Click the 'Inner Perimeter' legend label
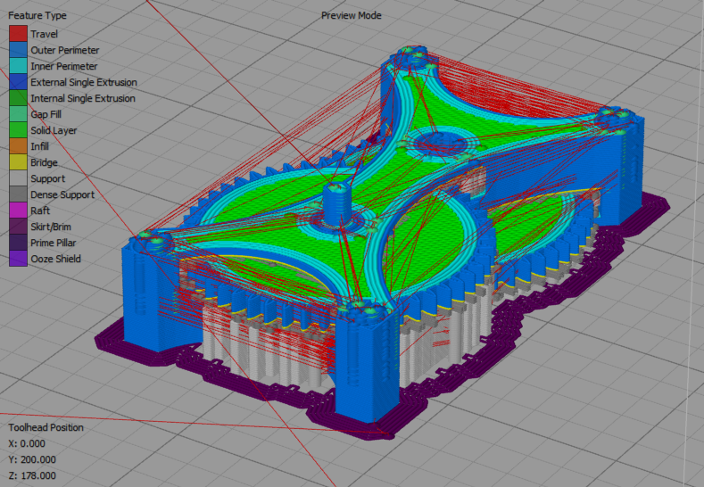This screenshot has height=487, width=704. point(64,66)
